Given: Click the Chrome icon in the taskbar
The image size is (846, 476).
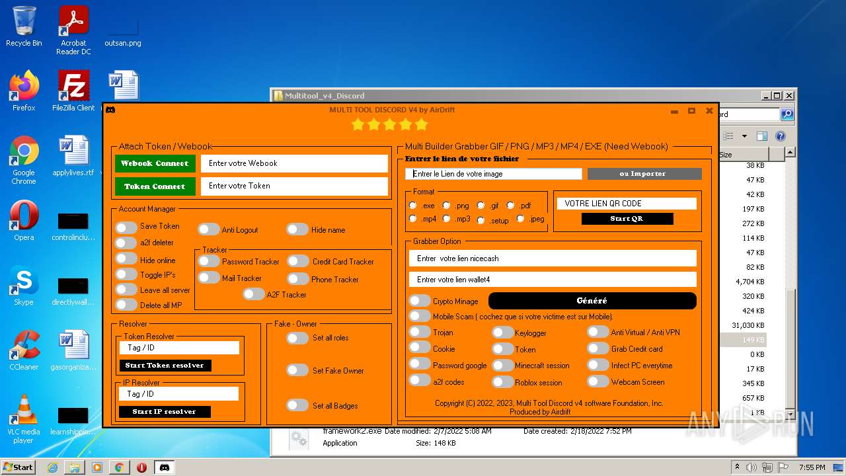Looking at the screenshot, I should coord(120,467).
